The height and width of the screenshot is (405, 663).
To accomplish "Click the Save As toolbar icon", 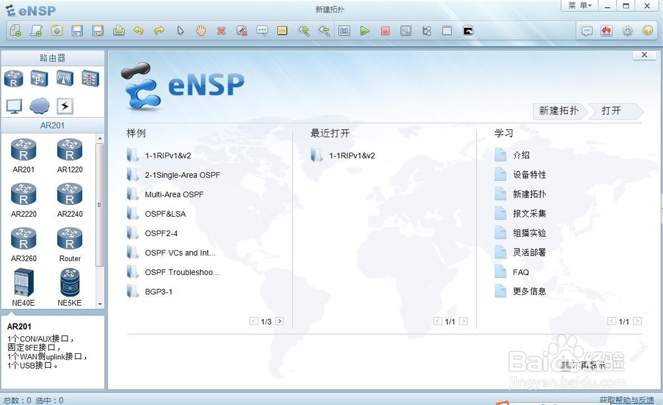I will point(97,31).
